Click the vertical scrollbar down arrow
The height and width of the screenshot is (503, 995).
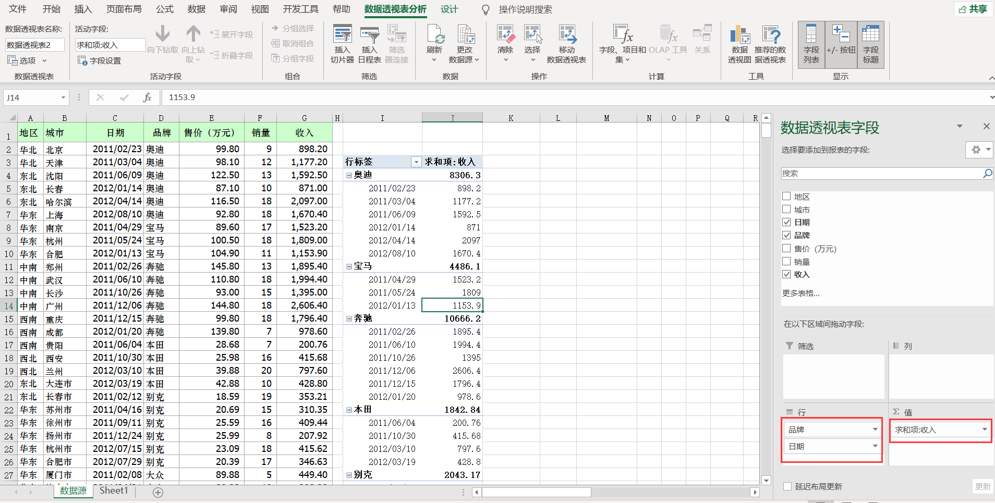coord(766,481)
